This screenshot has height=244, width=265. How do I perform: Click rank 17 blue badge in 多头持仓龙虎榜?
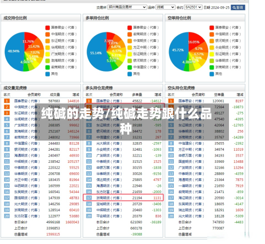(89, 198)
